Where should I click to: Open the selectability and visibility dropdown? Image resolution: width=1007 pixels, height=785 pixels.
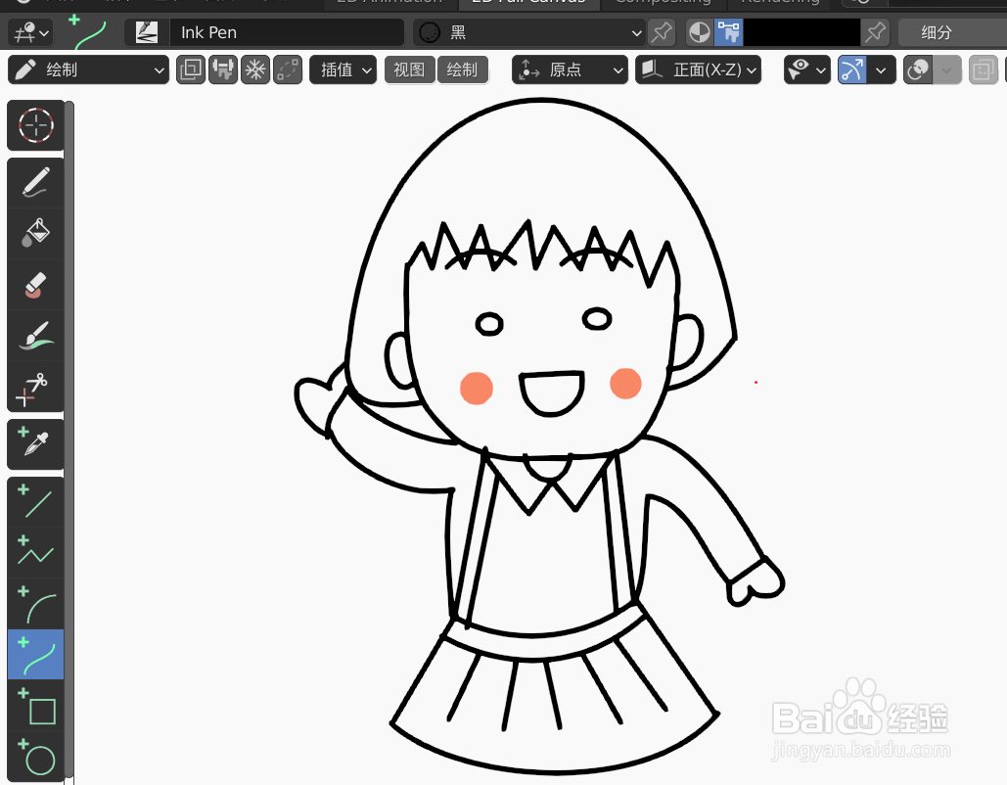[807, 69]
